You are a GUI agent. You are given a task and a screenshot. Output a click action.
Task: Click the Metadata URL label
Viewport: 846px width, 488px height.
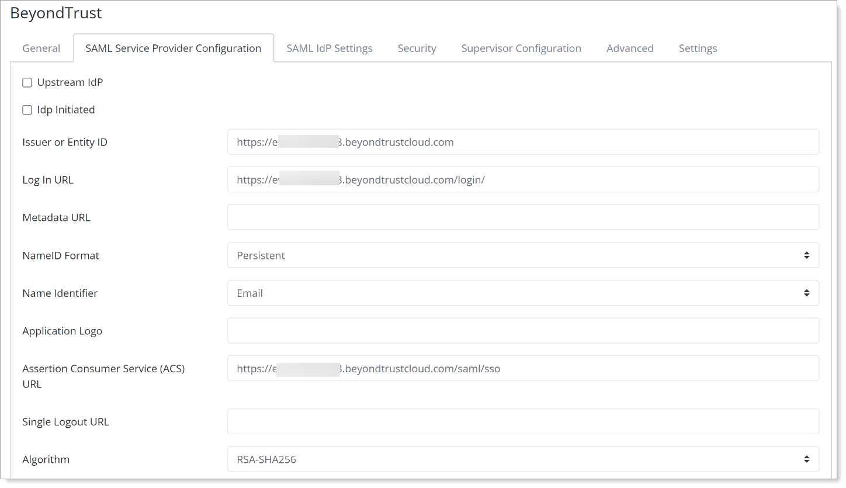coord(57,217)
